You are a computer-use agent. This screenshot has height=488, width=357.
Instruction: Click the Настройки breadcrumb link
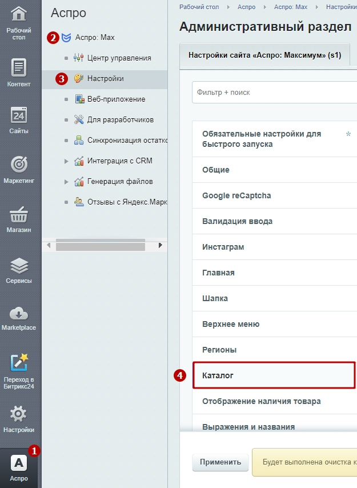342,7
